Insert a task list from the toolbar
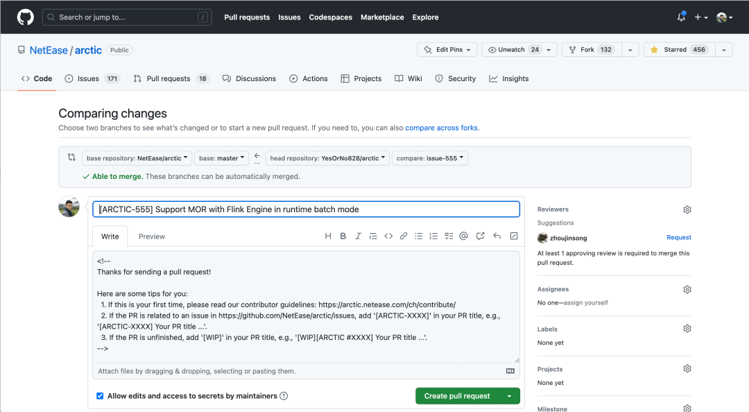The width and height of the screenshot is (749, 412). pos(449,237)
